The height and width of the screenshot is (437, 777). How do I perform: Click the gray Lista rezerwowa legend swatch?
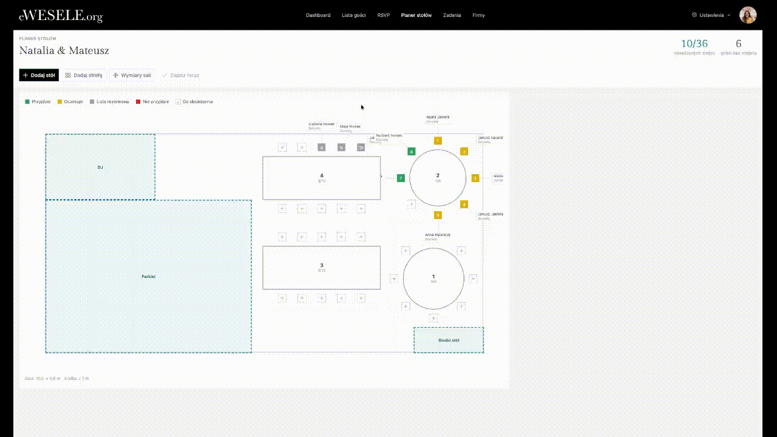click(x=92, y=101)
